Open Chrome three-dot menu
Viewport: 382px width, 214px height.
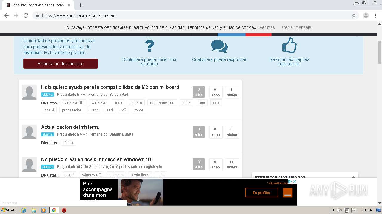tap(375, 15)
